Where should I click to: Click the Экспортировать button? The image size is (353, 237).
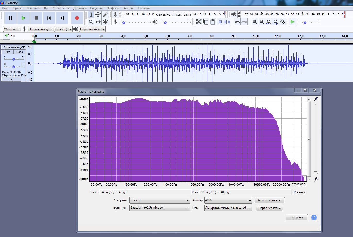[270, 200]
